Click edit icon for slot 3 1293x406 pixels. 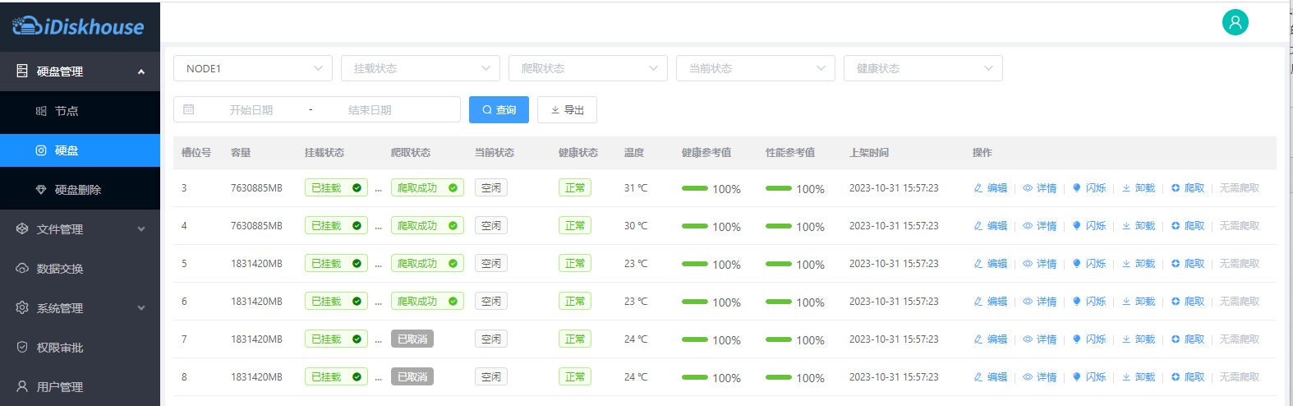pos(990,188)
